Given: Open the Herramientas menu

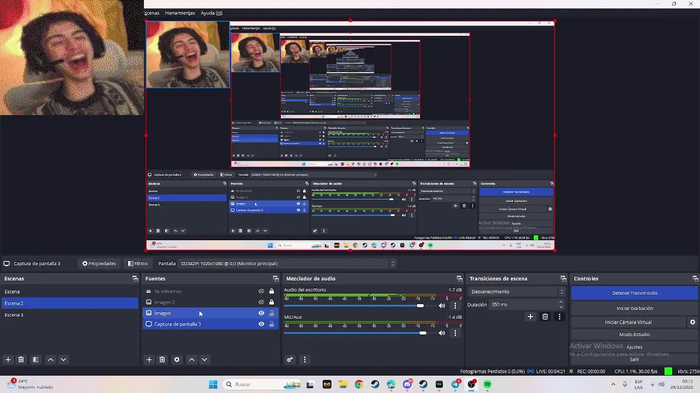Looking at the screenshot, I should 180,13.
